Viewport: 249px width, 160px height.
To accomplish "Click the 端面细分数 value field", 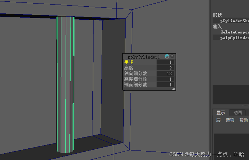I will point(165,85).
